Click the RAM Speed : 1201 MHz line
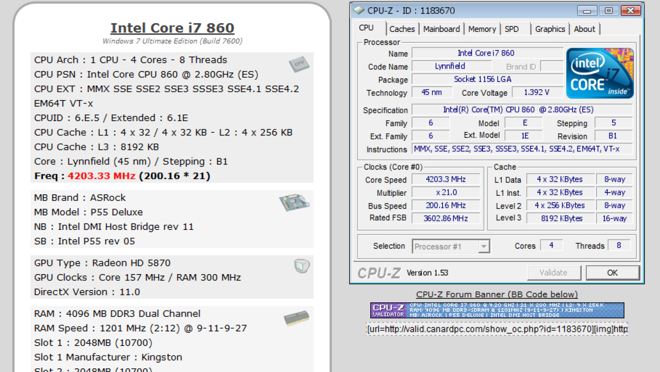 pyautogui.click(x=140, y=328)
